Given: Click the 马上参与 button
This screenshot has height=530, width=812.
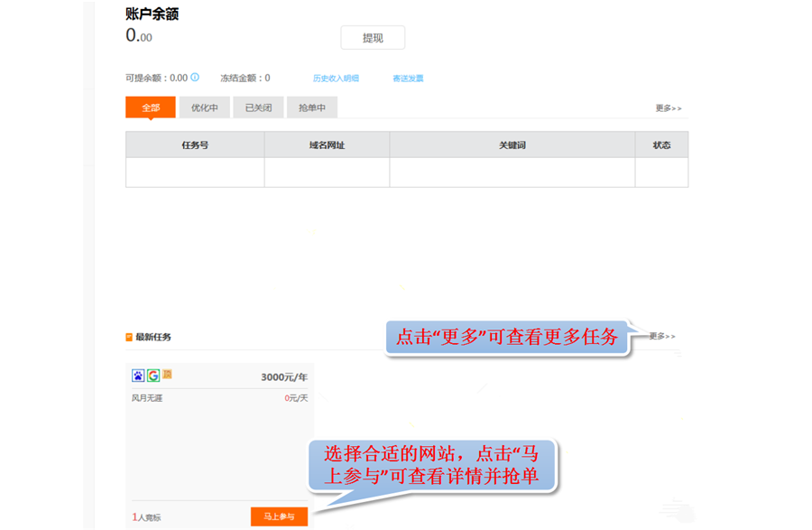Looking at the screenshot, I should coord(279,516).
